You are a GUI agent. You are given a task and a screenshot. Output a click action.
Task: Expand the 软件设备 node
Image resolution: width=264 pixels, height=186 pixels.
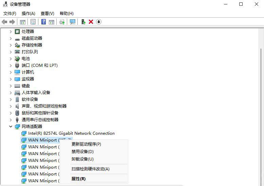(11, 99)
